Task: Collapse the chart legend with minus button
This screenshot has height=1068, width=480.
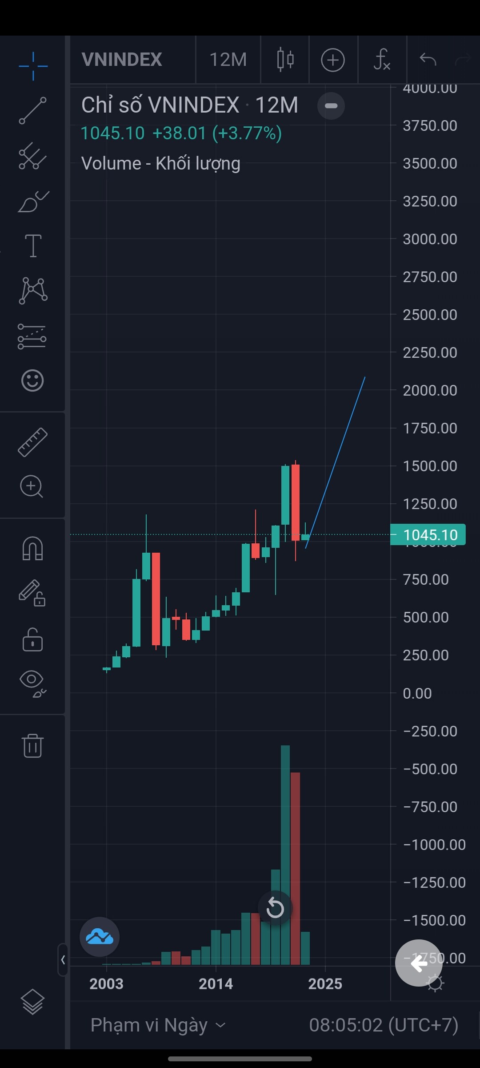Action: (331, 106)
